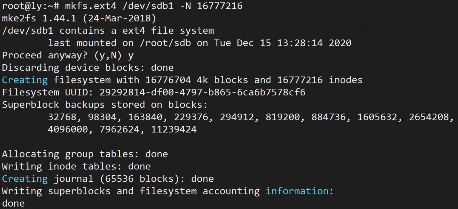
Task: Click the superblock backup number 11239424
Action: 174,129
